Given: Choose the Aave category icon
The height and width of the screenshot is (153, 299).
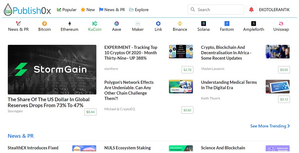Looking at the screenshot, I should pyautogui.click(x=116, y=24).
